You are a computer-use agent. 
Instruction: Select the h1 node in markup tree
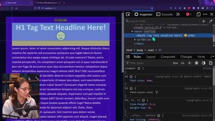click(x=168, y=35)
